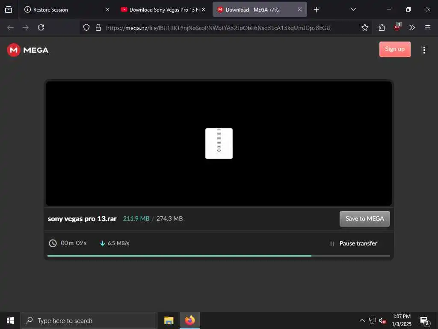Click the download progress bar
438x329 pixels.
(219, 256)
